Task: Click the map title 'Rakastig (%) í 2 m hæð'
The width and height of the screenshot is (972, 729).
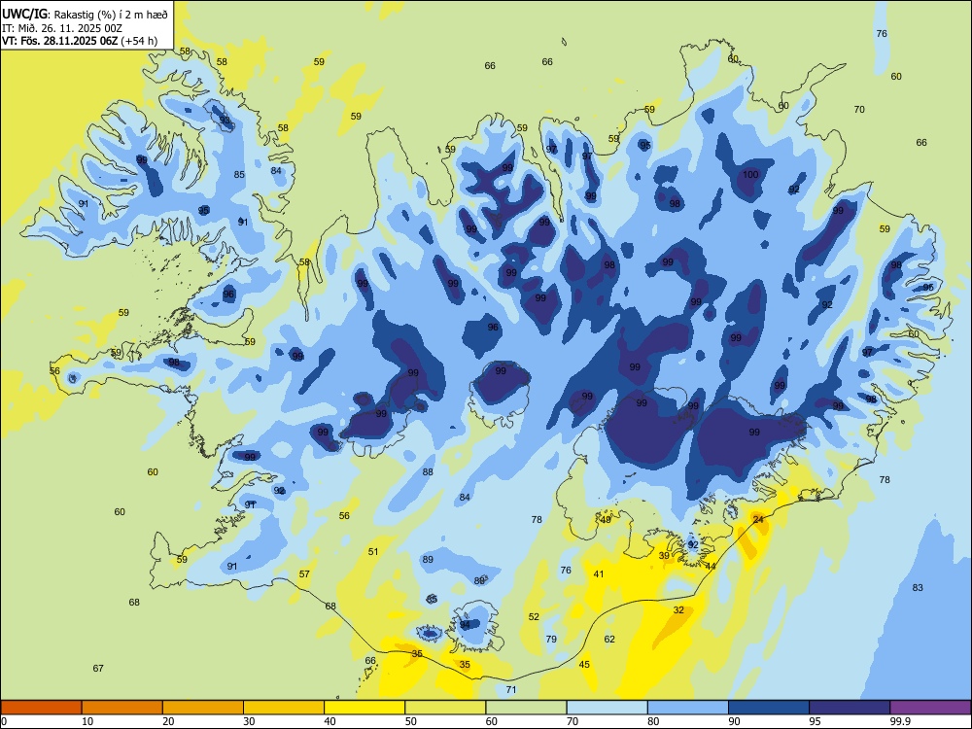Action: (x=111, y=15)
